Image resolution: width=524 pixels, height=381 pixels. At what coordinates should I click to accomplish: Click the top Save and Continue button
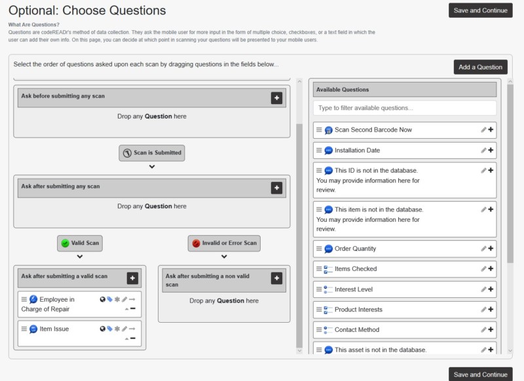click(481, 11)
